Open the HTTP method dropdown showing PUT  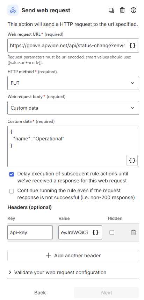pos(73,83)
